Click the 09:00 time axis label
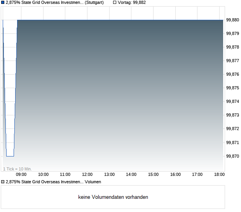 tap(21, 175)
